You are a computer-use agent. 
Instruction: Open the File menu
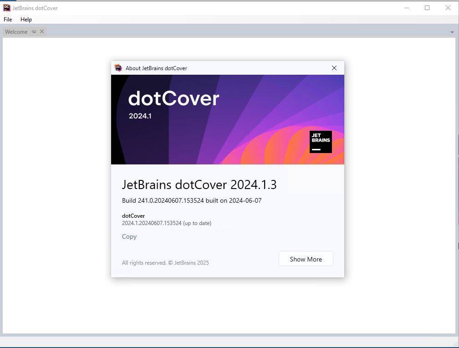tap(8, 20)
